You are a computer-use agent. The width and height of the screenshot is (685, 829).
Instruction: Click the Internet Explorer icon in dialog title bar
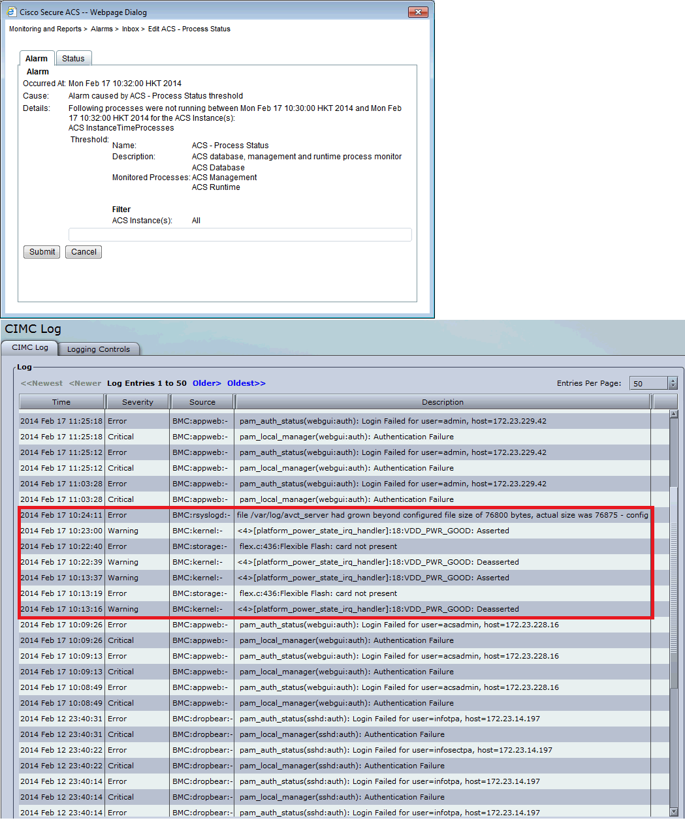12,12
